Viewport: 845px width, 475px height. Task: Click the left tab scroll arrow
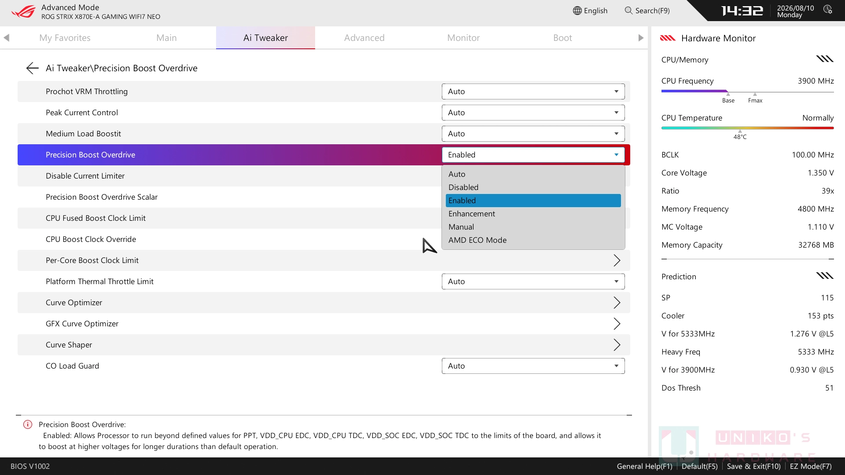[x=6, y=38]
